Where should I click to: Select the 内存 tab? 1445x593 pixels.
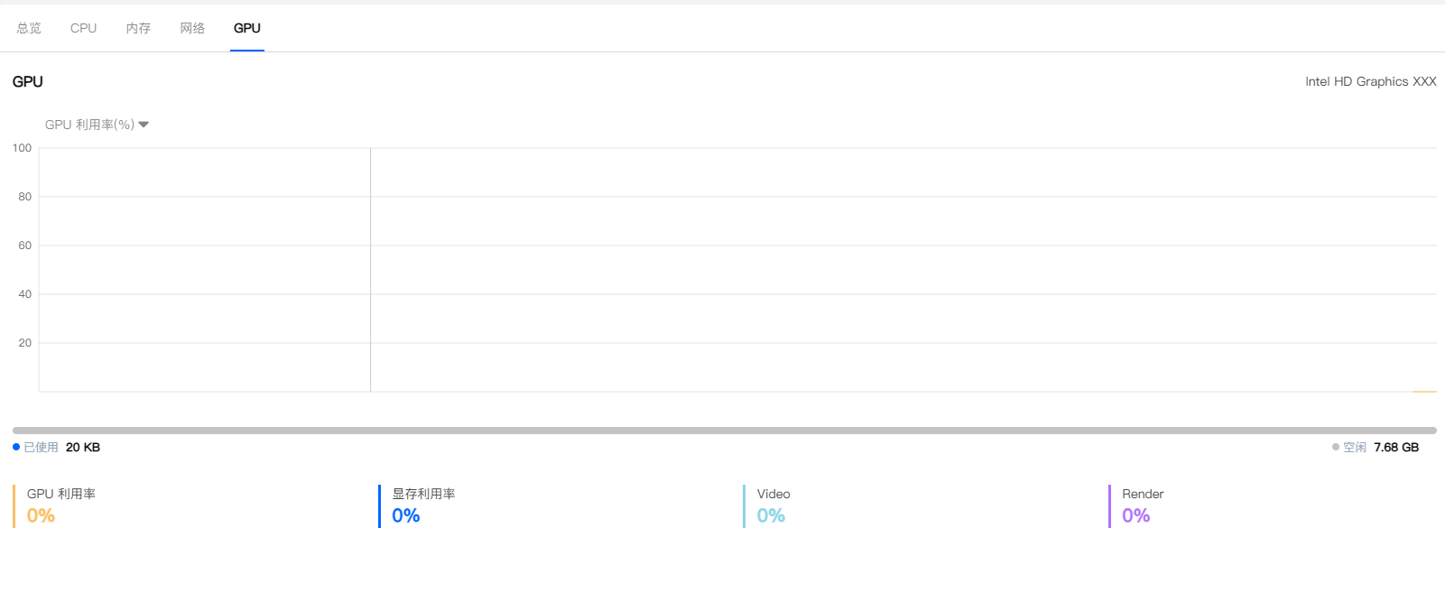[138, 28]
